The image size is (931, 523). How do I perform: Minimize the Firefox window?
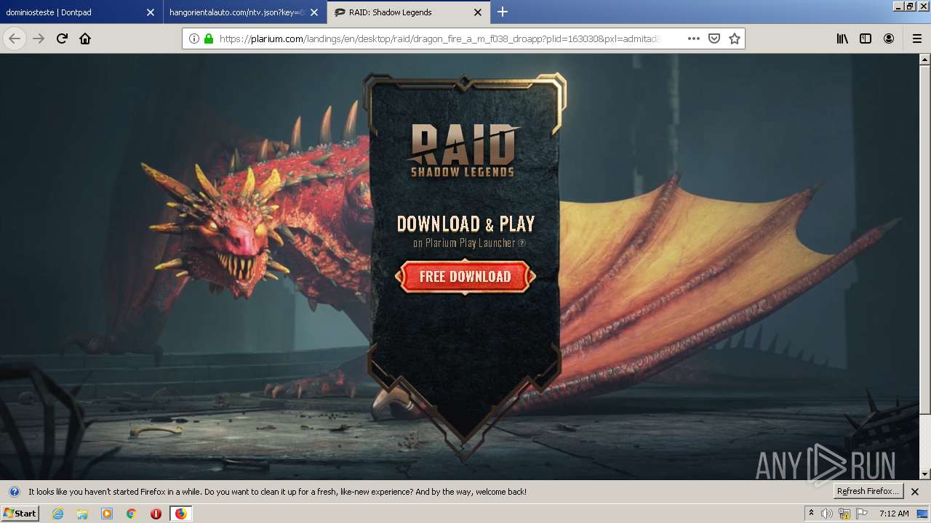(x=898, y=6)
